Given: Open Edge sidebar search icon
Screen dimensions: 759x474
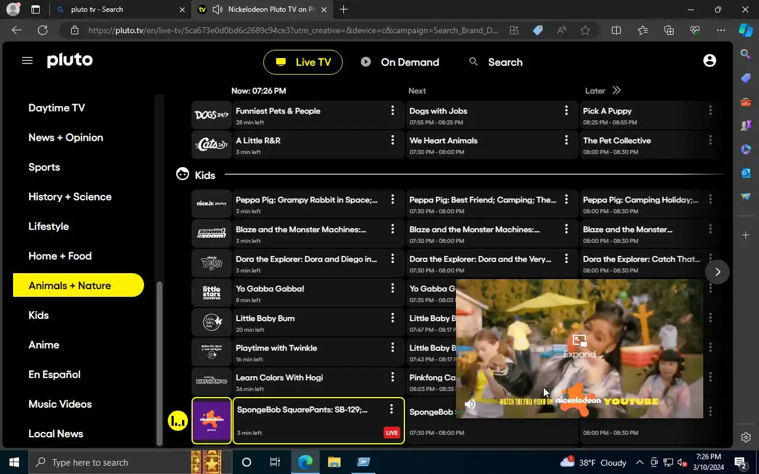Looking at the screenshot, I should click(746, 54).
